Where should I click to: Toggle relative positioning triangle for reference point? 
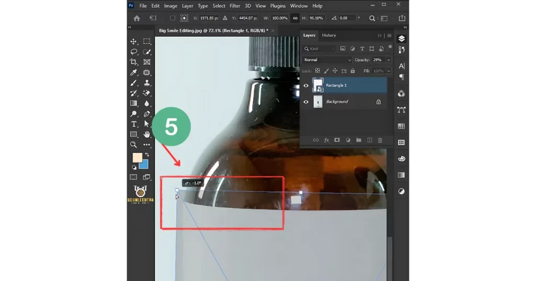(x=225, y=18)
